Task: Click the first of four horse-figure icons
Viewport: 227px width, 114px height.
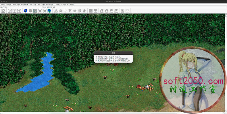Action: click(102, 11)
